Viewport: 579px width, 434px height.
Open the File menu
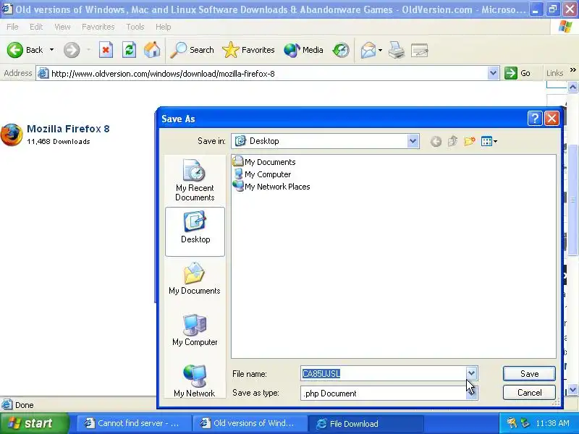point(12,27)
